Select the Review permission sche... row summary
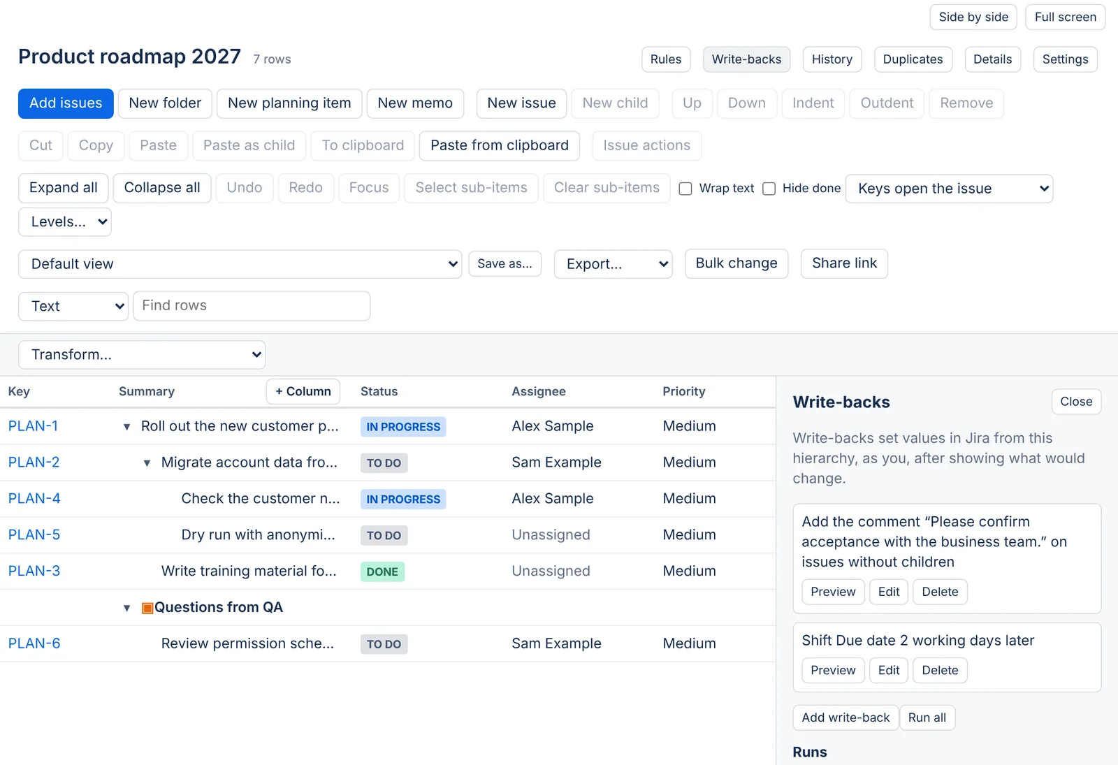The width and height of the screenshot is (1118, 765). [247, 644]
